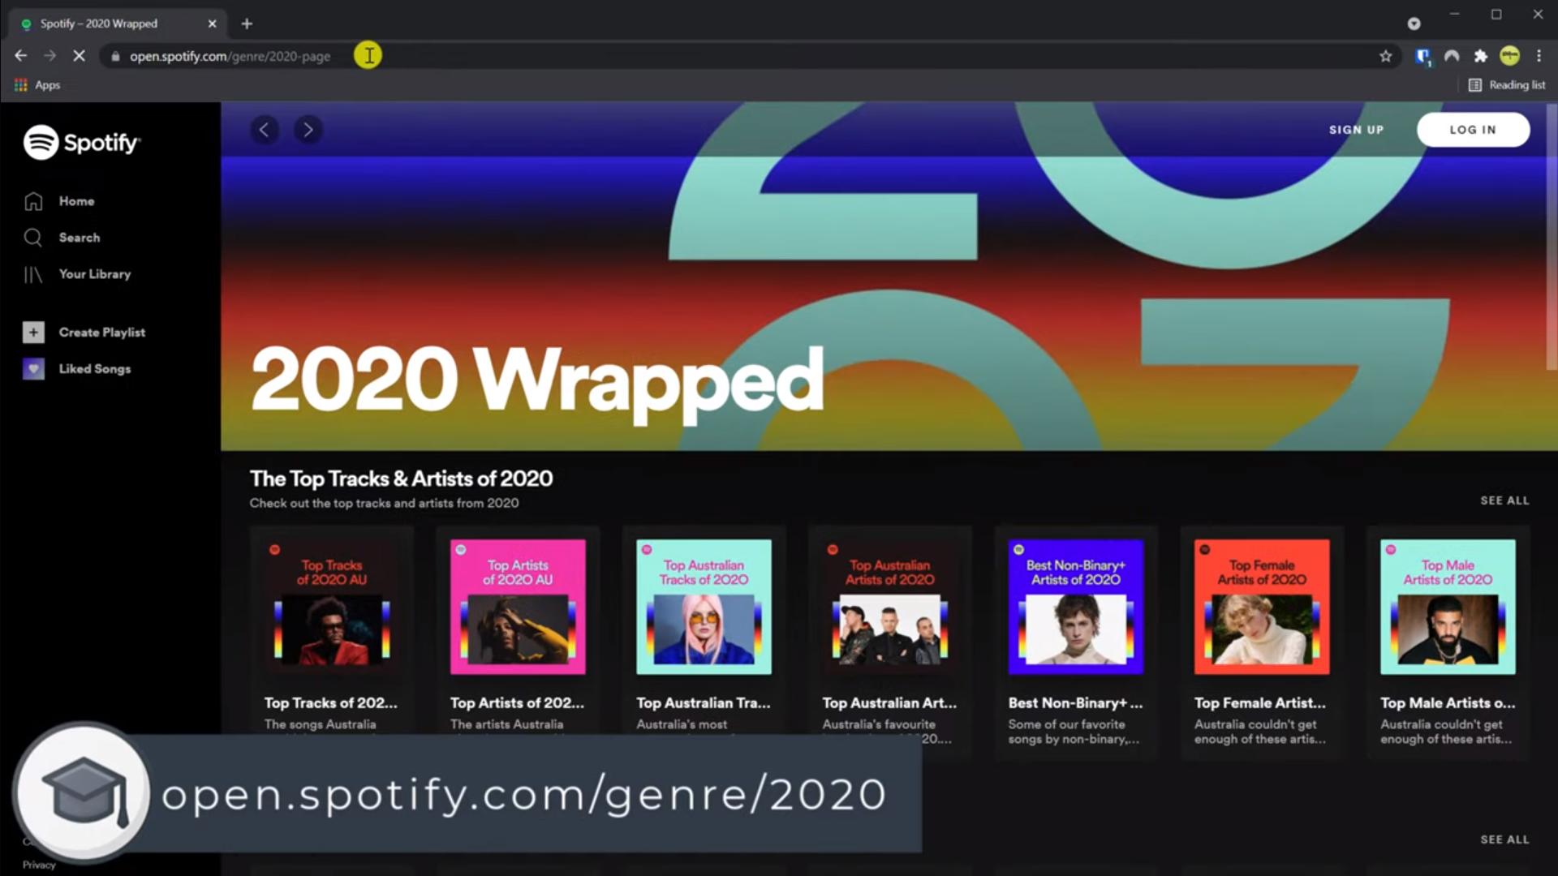Open the Apps shortcut on the bookmarks bar
This screenshot has width=1558, height=876.
(x=37, y=84)
